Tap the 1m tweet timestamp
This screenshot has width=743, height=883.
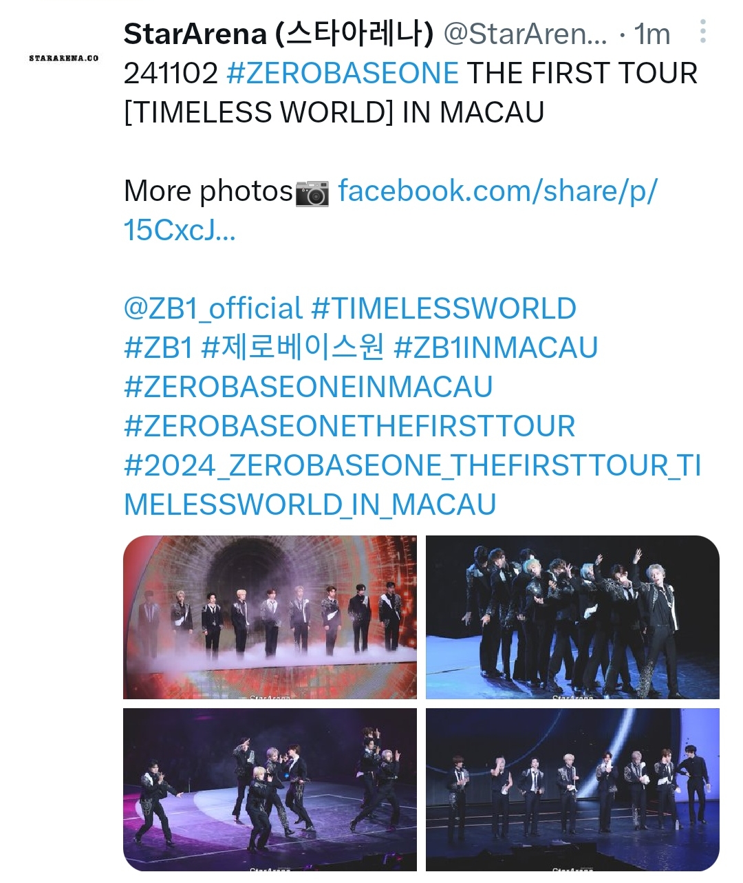(652, 34)
